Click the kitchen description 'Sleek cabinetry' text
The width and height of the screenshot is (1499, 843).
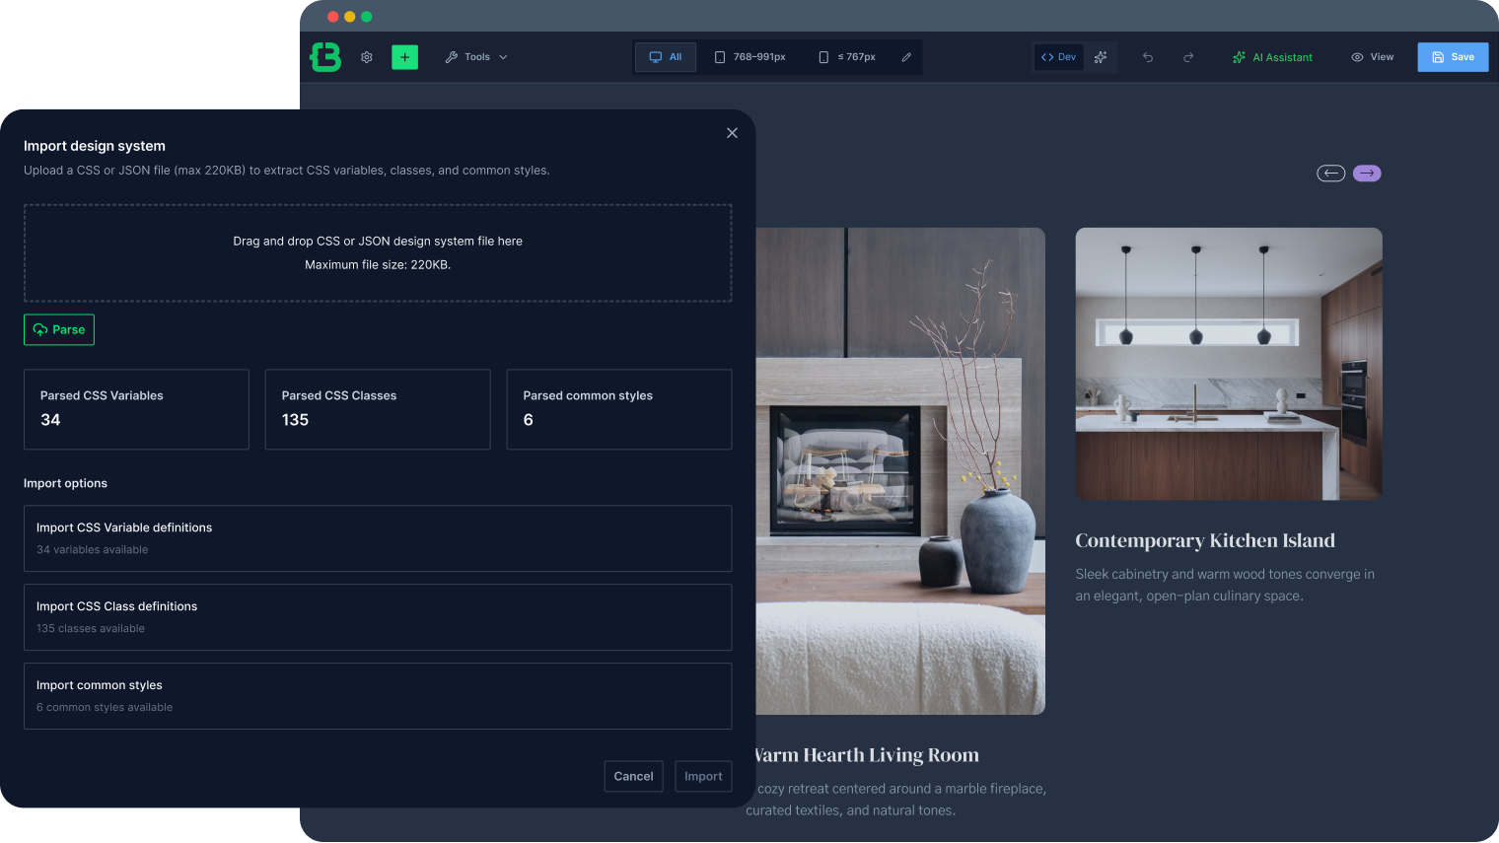point(1225,585)
